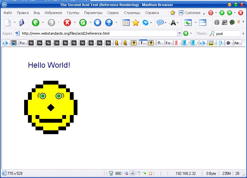
Task: Switch to the Ав... tab
Action: [x=237, y=43]
